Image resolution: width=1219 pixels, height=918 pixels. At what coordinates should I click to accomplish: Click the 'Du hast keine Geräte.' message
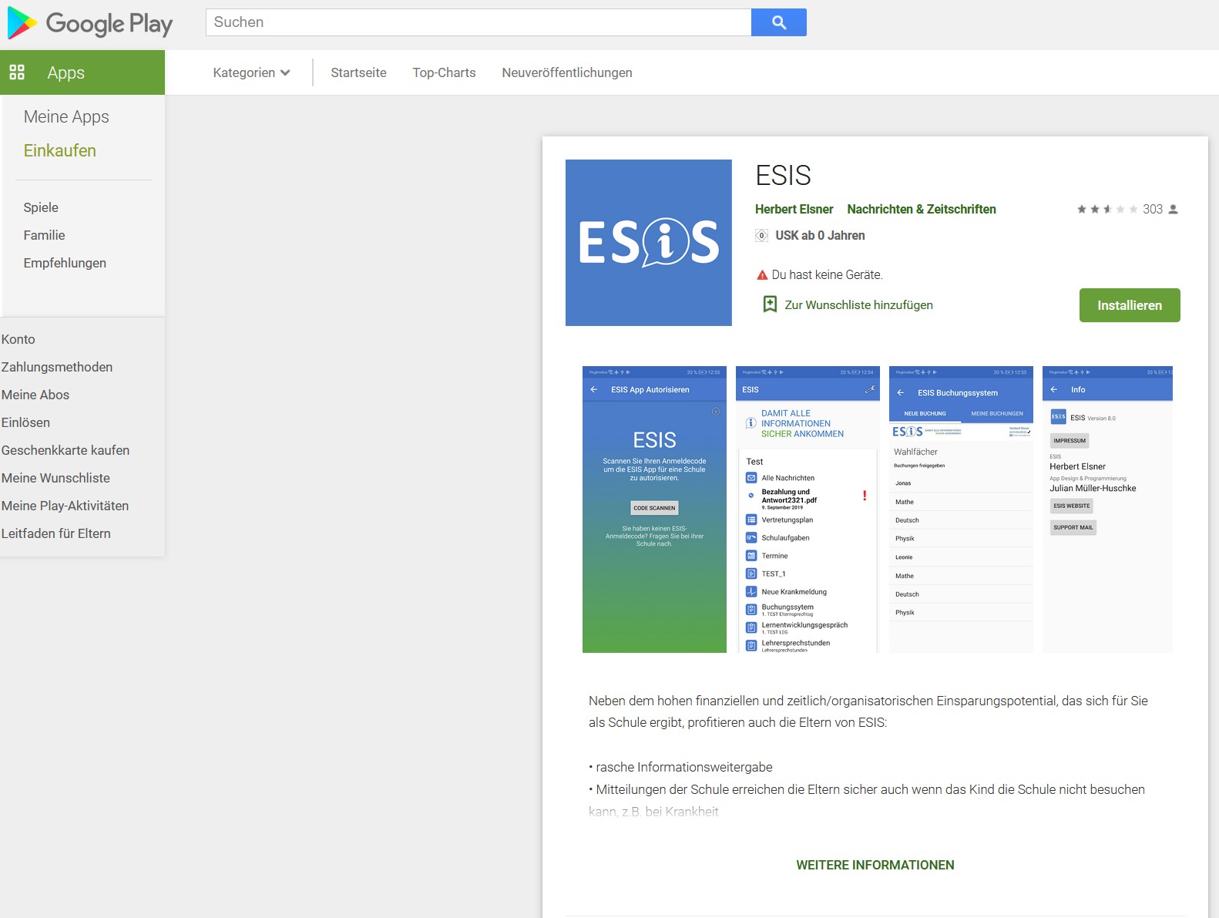click(x=828, y=275)
